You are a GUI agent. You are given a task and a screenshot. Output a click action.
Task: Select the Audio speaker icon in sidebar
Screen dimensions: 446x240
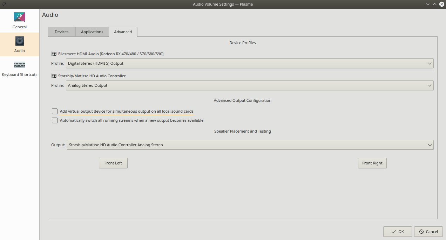[20, 41]
